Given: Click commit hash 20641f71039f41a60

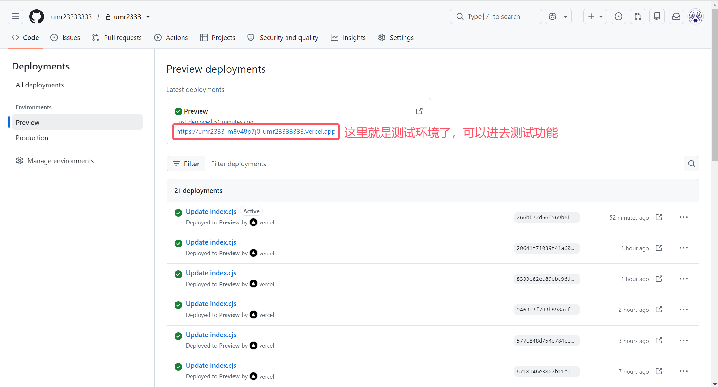Looking at the screenshot, I should pyautogui.click(x=546, y=248).
